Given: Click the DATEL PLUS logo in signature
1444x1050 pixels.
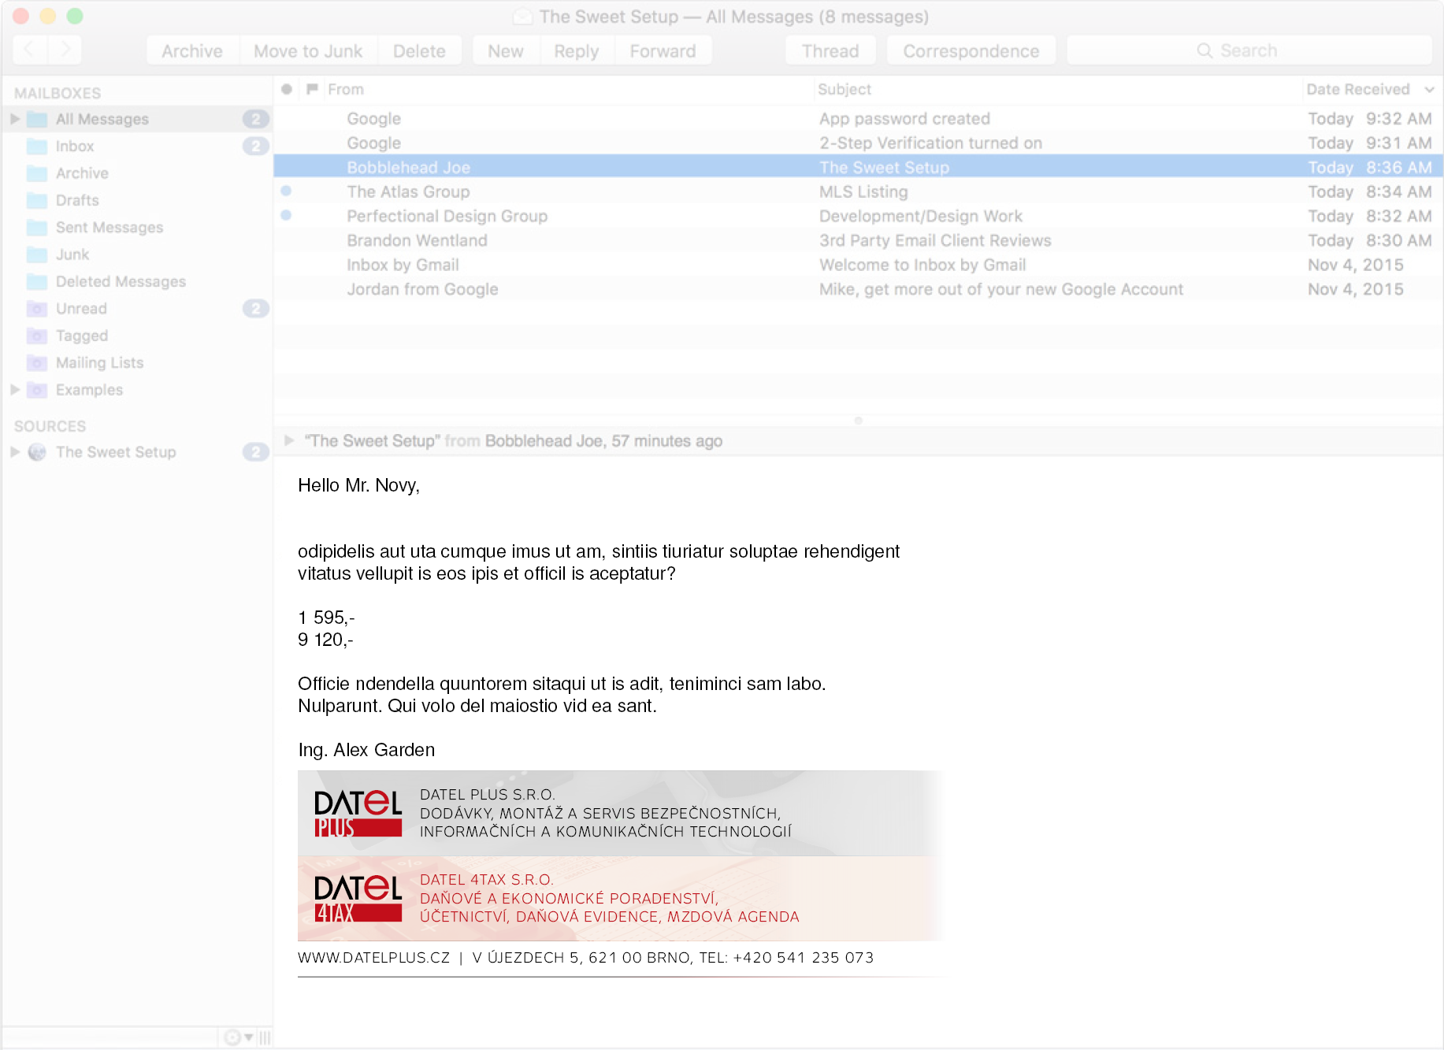Looking at the screenshot, I should (x=358, y=814).
